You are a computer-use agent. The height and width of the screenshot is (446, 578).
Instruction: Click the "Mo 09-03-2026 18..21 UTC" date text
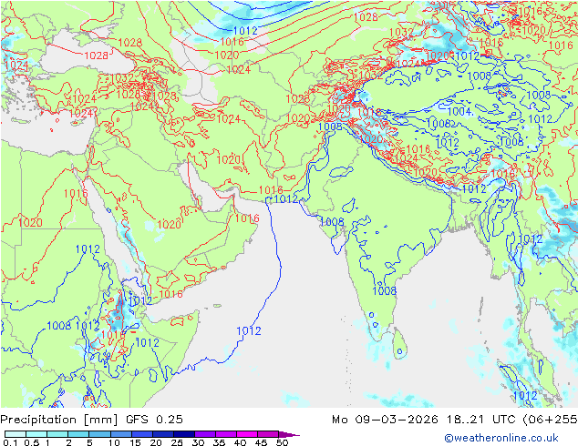(x=426, y=420)
